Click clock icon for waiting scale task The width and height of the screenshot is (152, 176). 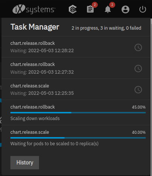138,90
